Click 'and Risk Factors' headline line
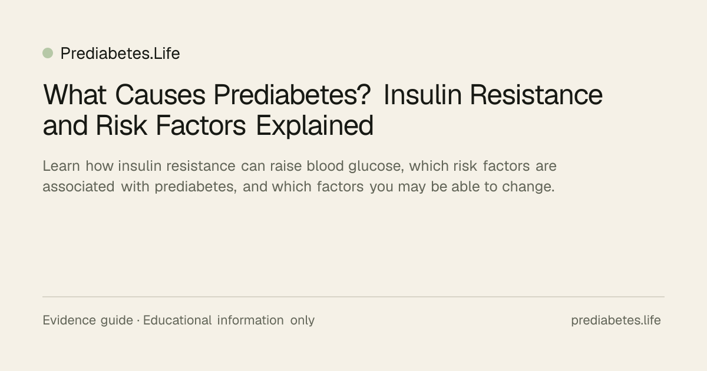The height and width of the screenshot is (371, 707). 144,125
